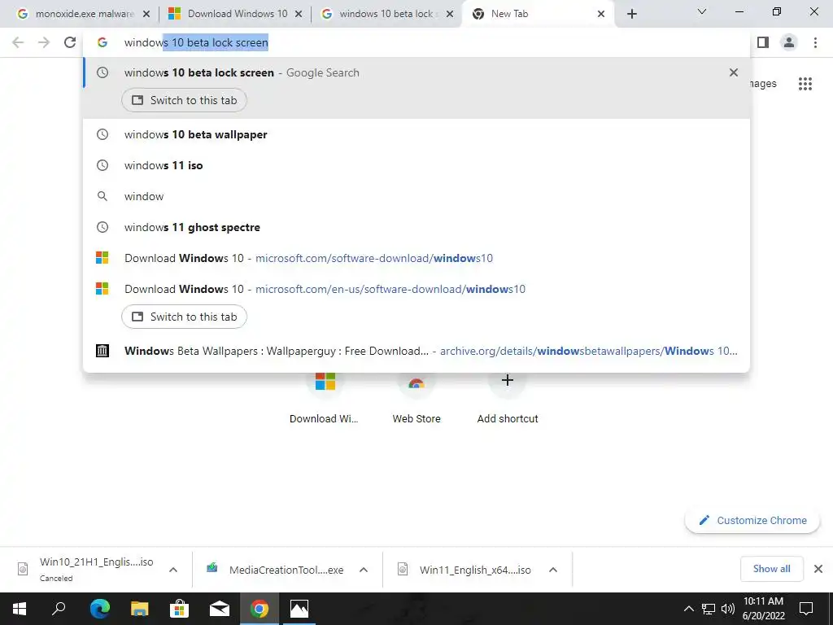Click 'Switch to this tab' under microsoft.com/en-us suggestion
The height and width of the screenshot is (625, 833).
(184, 317)
